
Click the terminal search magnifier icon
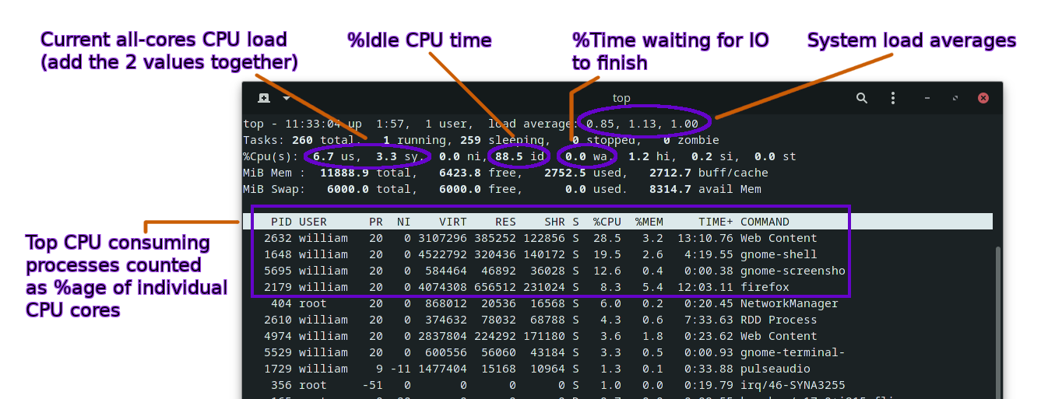coord(862,98)
